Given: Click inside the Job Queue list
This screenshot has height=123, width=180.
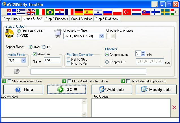Looking at the screenshot, I should [131, 108].
